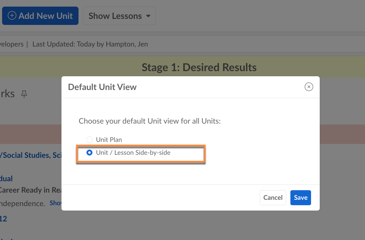Click the Last Updated by Hampton, Jen text
The height and width of the screenshot is (240, 365).
90,44
